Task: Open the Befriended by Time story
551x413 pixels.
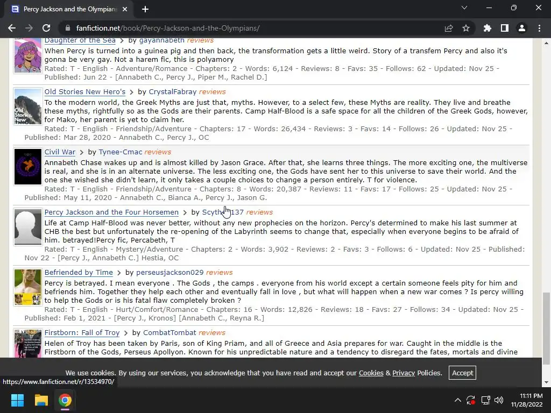Action: coord(79,273)
